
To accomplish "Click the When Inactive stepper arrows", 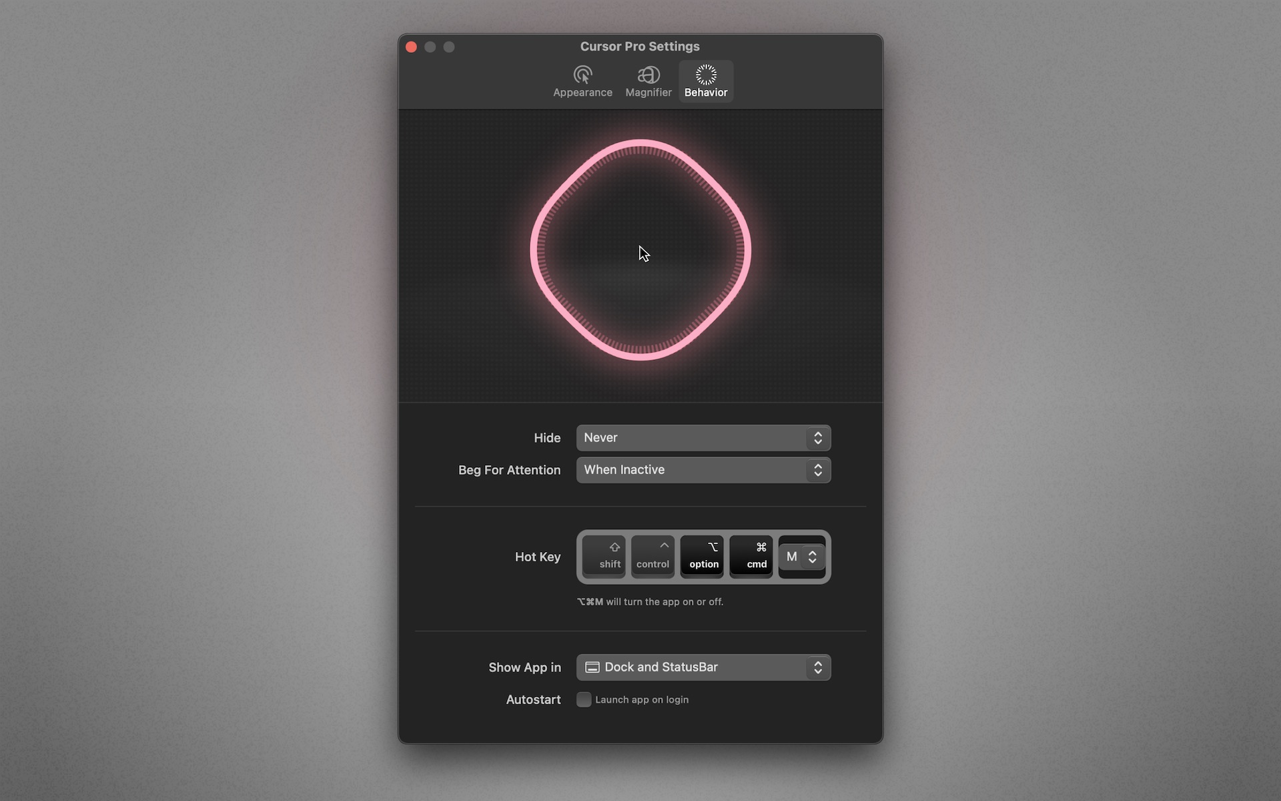I will [818, 470].
